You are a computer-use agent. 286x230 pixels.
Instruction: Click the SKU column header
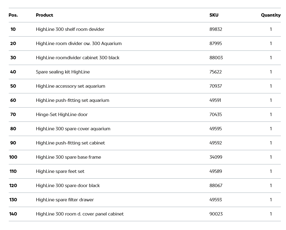tap(214, 15)
